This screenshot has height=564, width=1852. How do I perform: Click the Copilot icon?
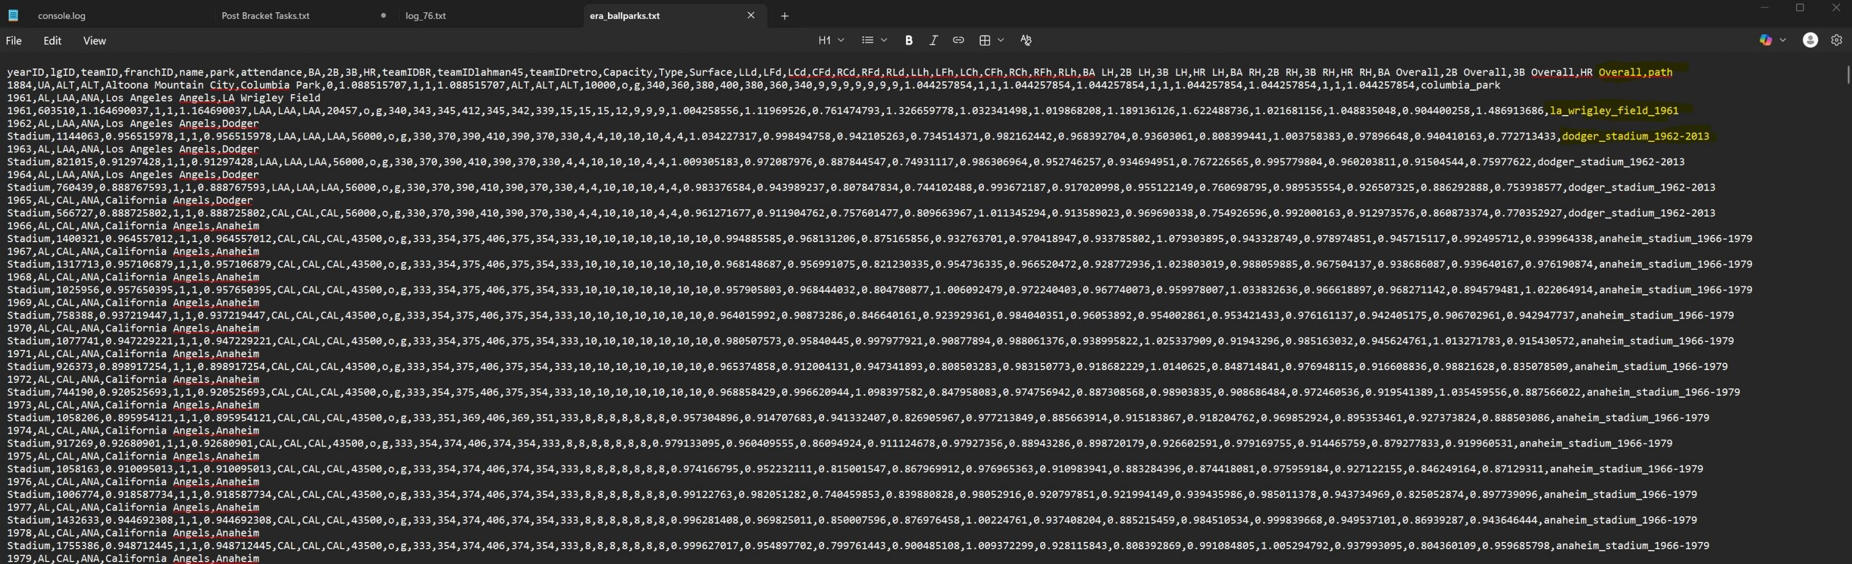coord(1765,40)
